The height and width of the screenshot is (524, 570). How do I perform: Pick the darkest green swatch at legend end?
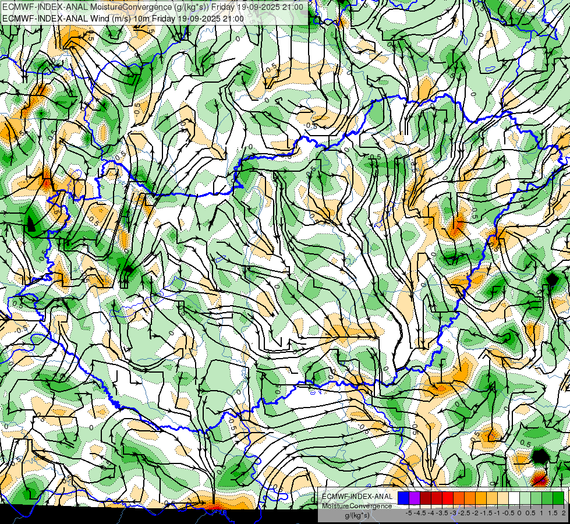click(x=558, y=498)
